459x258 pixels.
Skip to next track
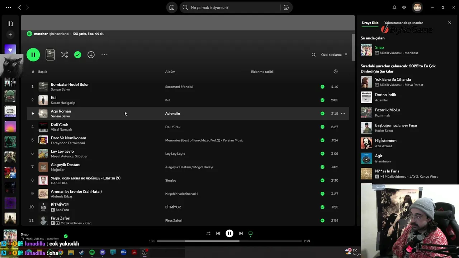click(241, 233)
